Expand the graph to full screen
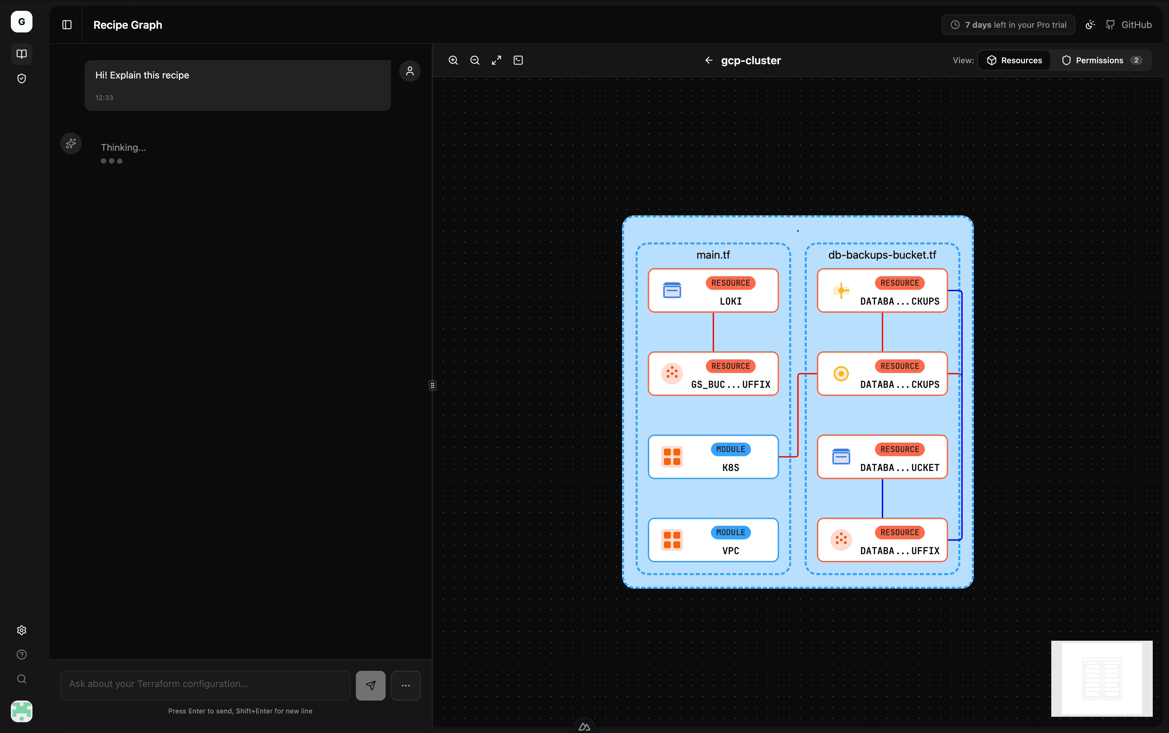The height and width of the screenshot is (733, 1169). click(496, 60)
